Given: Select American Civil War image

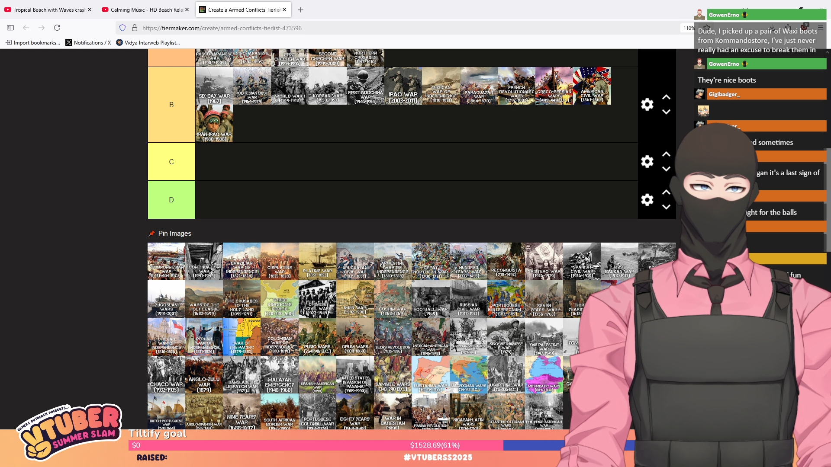Looking at the screenshot, I should coord(592,86).
